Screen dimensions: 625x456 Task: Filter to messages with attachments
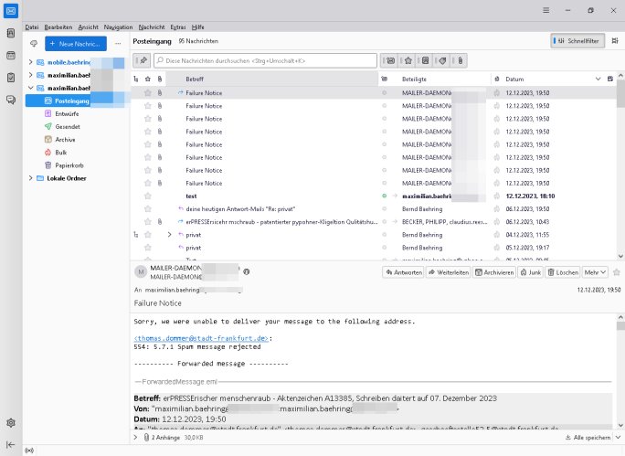[x=460, y=60]
